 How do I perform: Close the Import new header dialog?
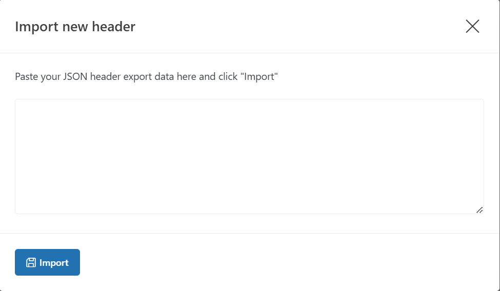point(472,27)
